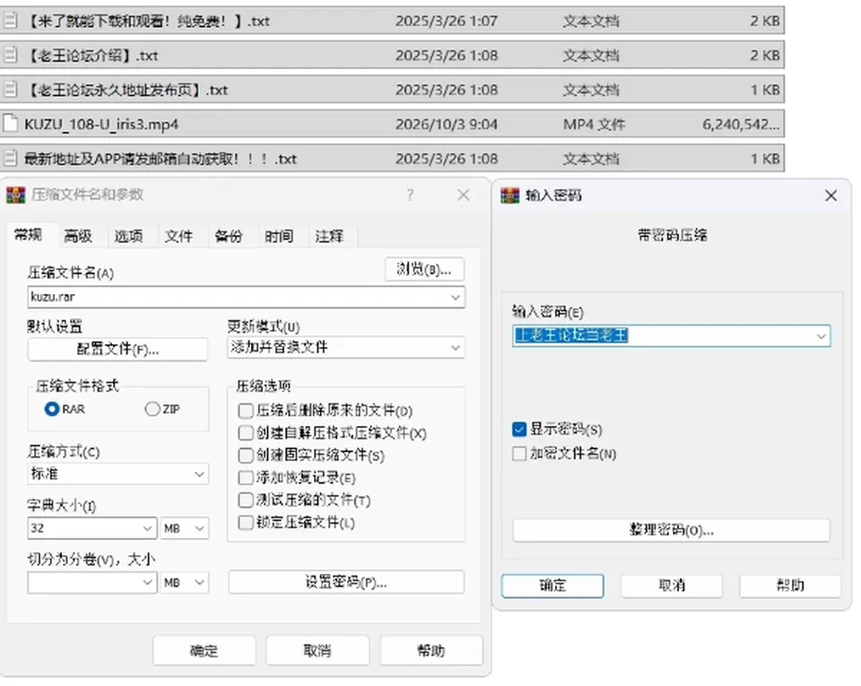Click the 【老王论坛永久地址发布页】.txt file icon
This screenshot has height=686, width=861.
coord(10,90)
